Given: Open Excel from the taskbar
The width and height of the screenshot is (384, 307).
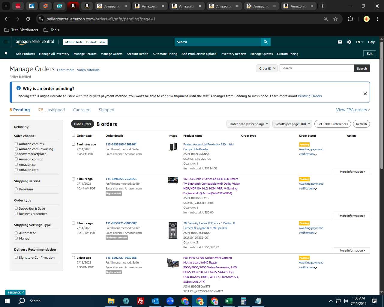Looking at the screenshot, I should coord(229,301).
